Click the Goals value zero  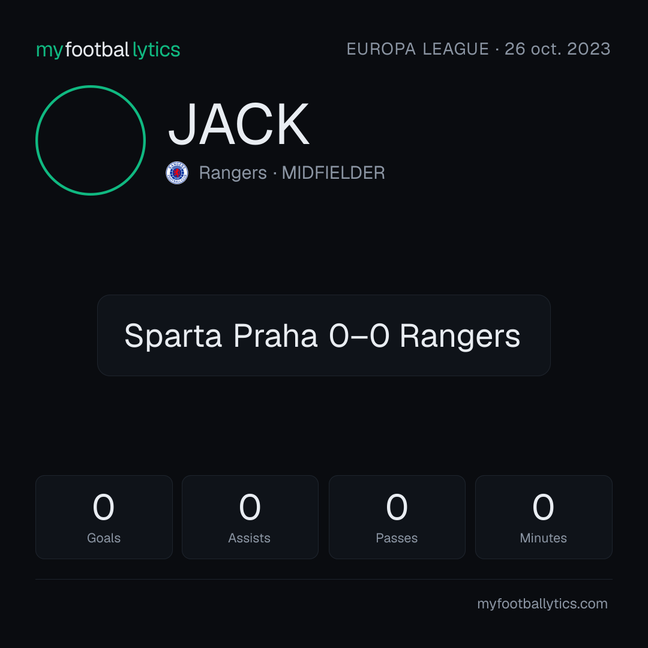[104, 507]
